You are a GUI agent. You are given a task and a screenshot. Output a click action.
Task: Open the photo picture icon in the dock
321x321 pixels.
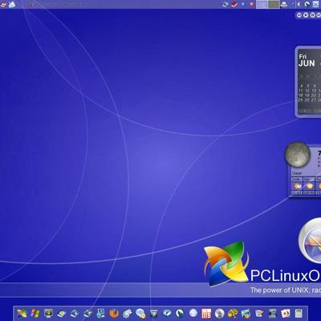[246, 313]
